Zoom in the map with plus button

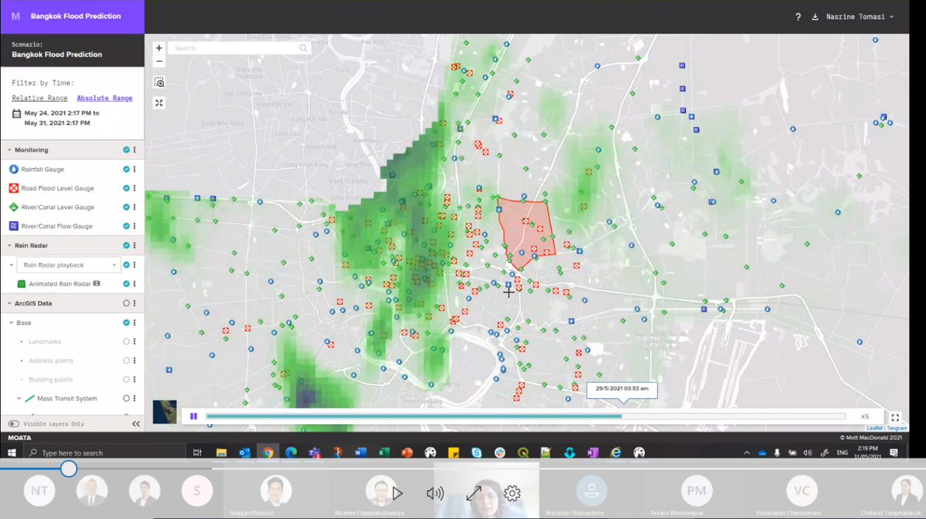click(159, 48)
